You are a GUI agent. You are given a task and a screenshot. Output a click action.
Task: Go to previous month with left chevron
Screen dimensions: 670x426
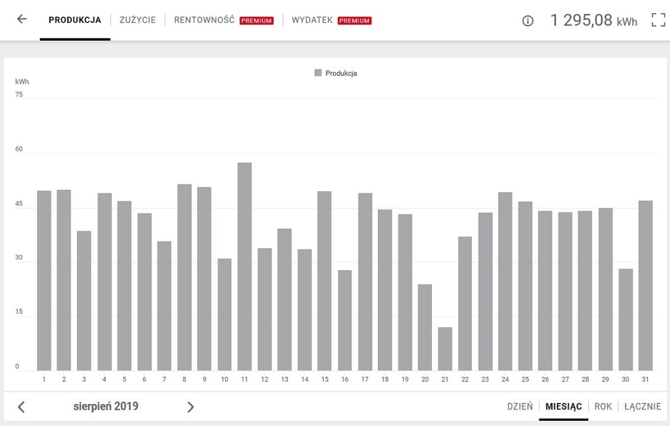(21, 407)
